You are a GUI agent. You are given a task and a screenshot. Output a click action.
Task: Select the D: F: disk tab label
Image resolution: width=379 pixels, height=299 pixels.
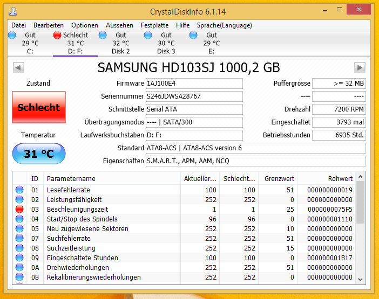coord(76,51)
